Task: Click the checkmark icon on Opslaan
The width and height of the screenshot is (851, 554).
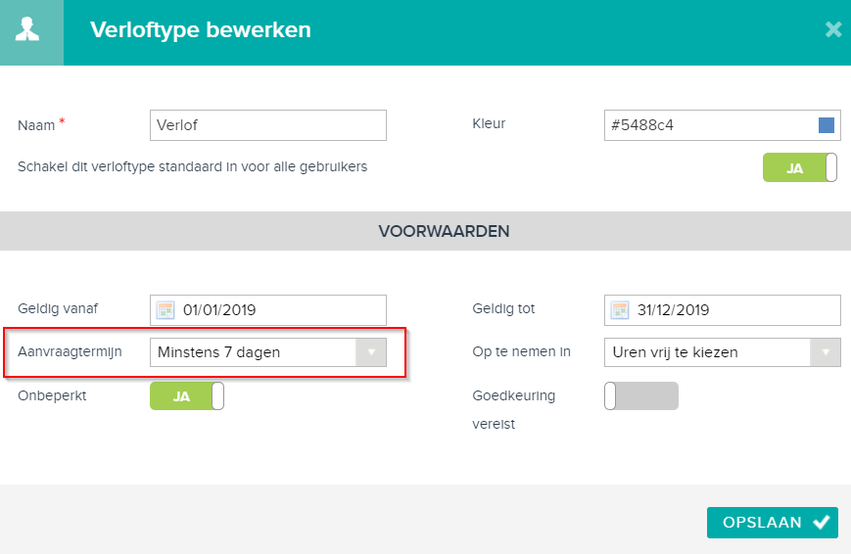Action: tap(822, 522)
